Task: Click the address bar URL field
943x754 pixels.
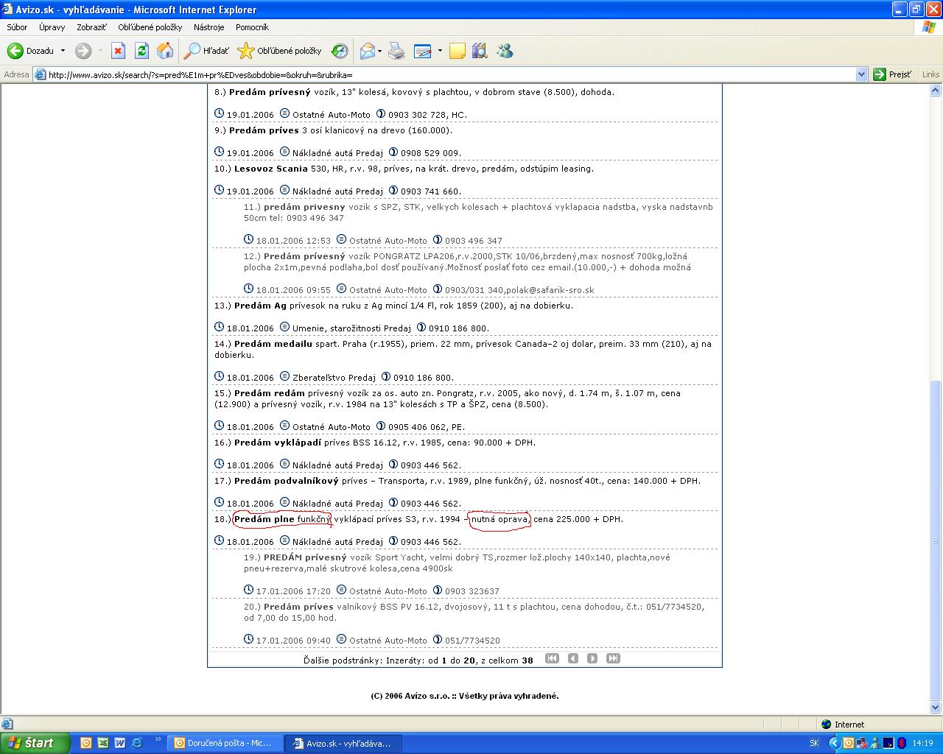Action: click(442, 74)
